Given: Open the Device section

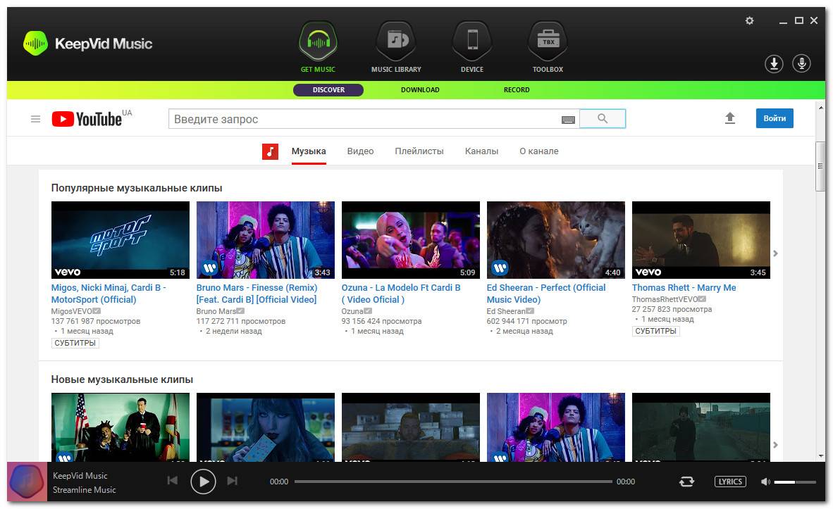Looking at the screenshot, I should tap(471, 47).
